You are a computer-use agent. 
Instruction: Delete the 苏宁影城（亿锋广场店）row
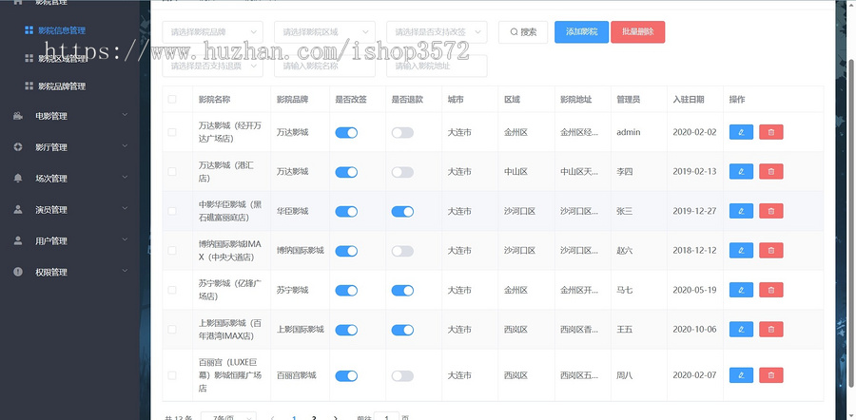pyautogui.click(x=770, y=290)
